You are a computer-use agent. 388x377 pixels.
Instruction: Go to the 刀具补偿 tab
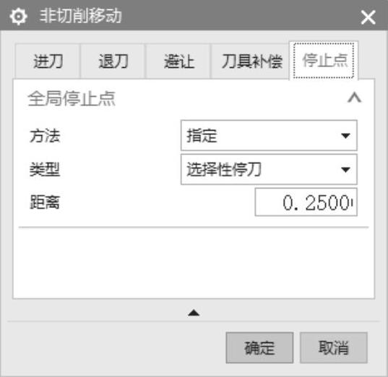pyautogui.click(x=251, y=61)
